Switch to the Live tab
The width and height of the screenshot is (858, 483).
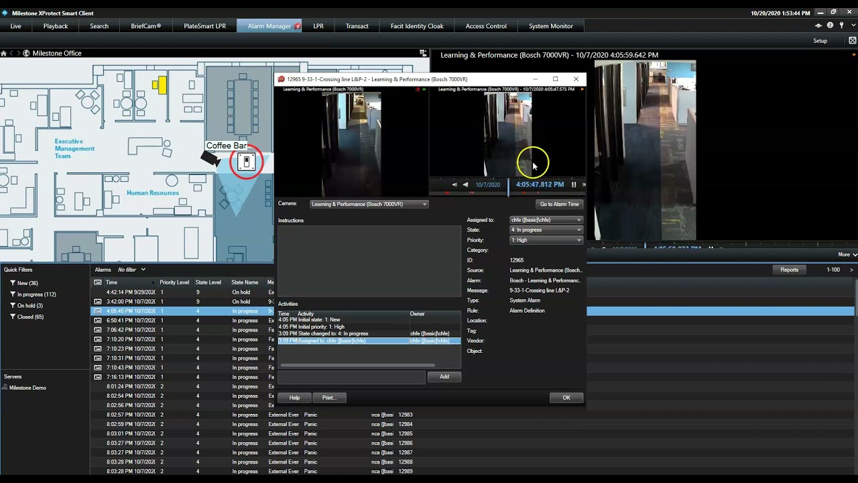tap(16, 26)
